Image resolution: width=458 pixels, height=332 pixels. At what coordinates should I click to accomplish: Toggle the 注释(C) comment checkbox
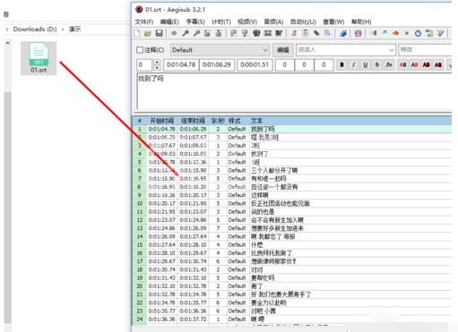pyautogui.click(x=140, y=50)
